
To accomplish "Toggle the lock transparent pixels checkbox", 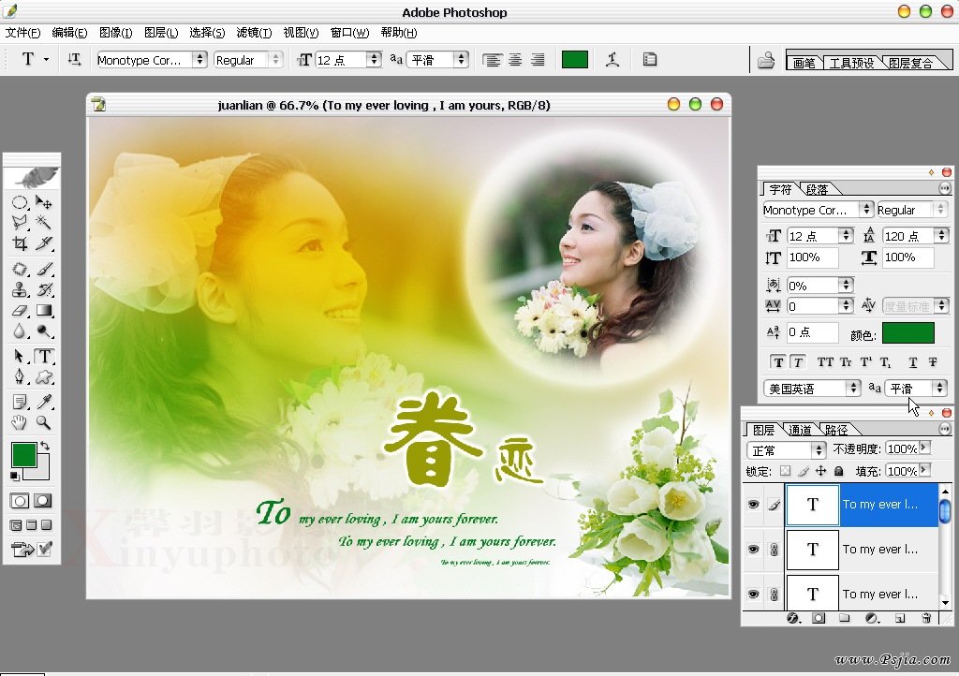I will [785, 471].
